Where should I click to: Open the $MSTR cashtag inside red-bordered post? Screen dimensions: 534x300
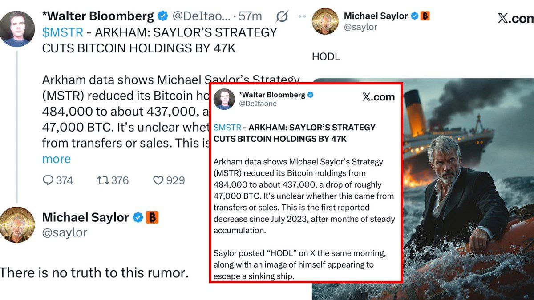click(x=227, y=127)
